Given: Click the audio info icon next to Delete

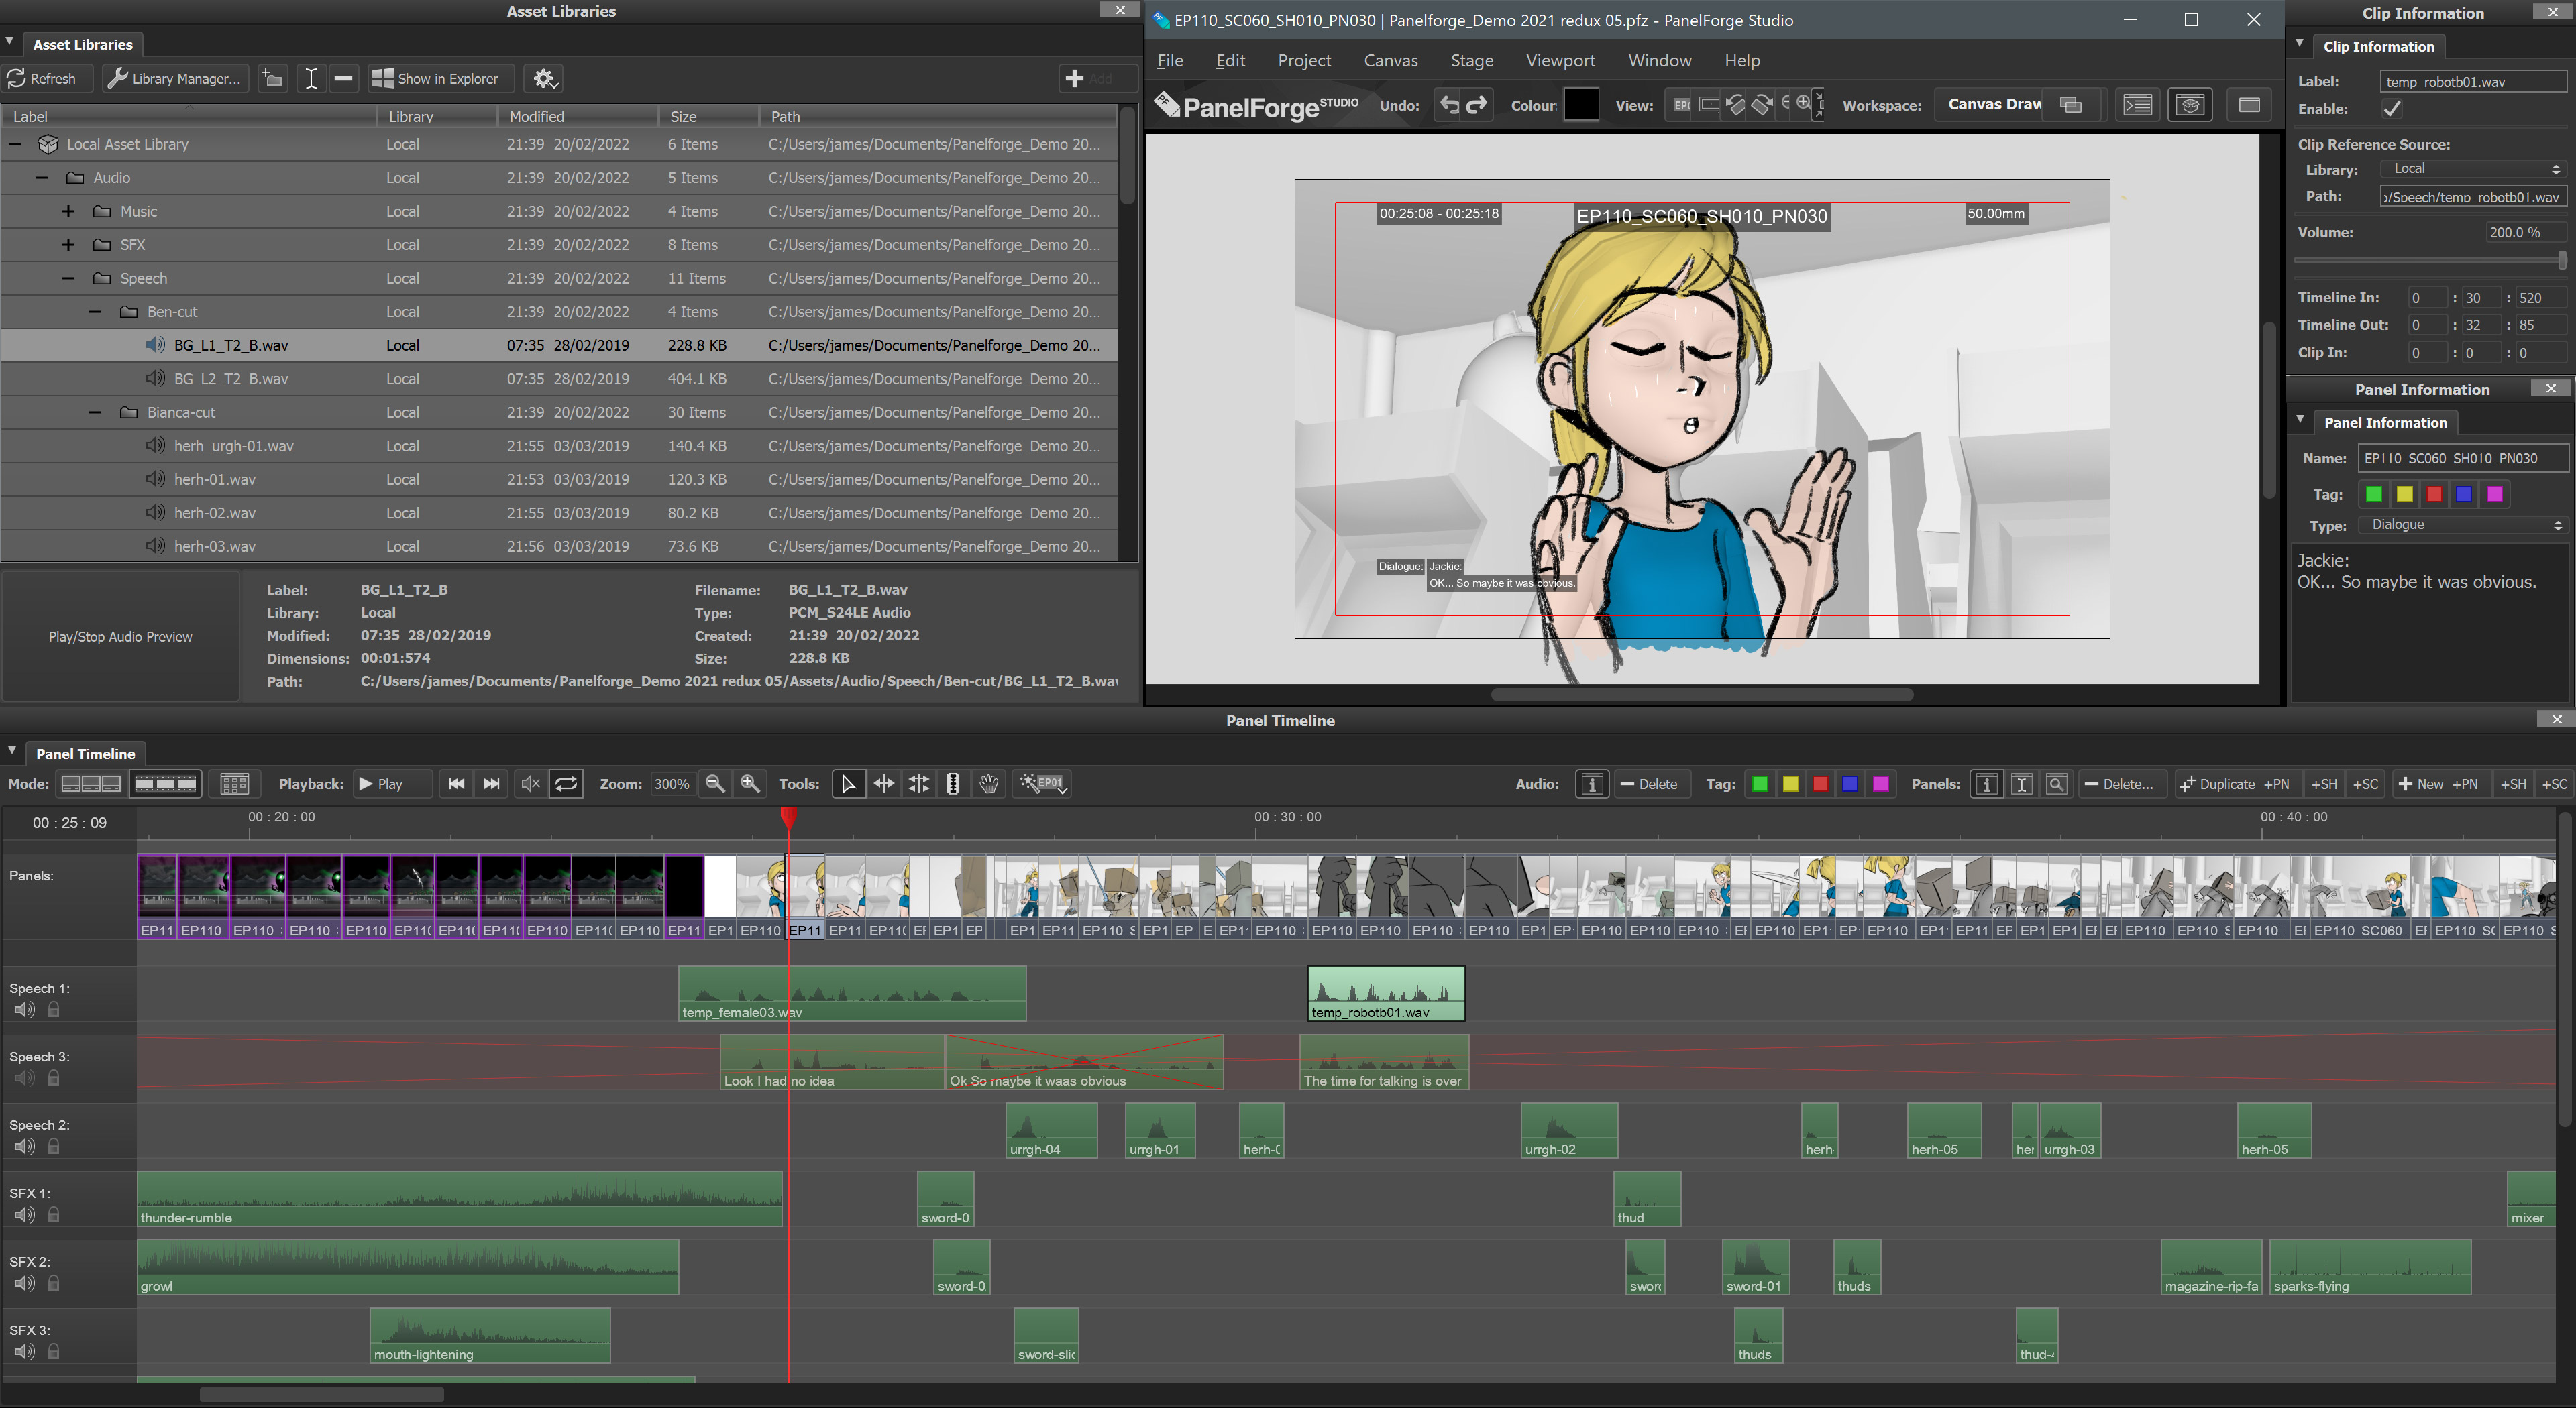Looking at the screenshot, I should tap(1591, 784).
